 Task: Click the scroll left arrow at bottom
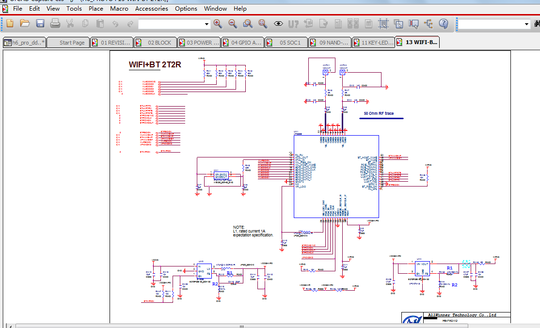(11, 326)
